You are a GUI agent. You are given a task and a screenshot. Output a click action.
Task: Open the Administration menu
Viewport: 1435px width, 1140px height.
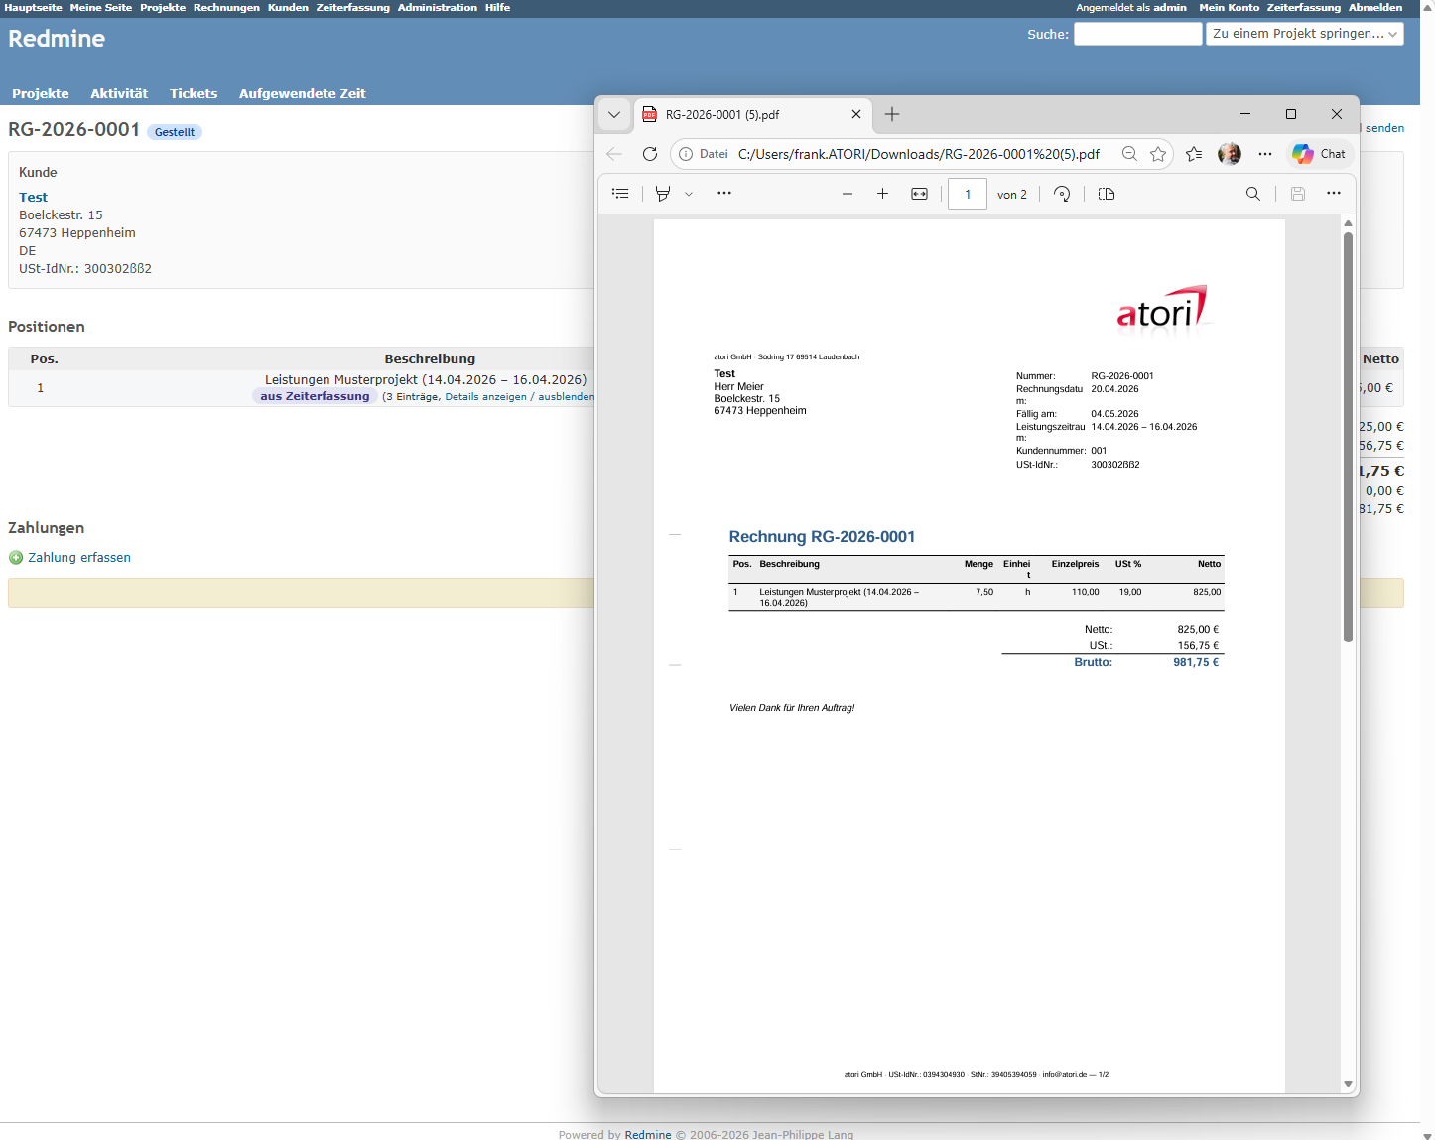437,7
